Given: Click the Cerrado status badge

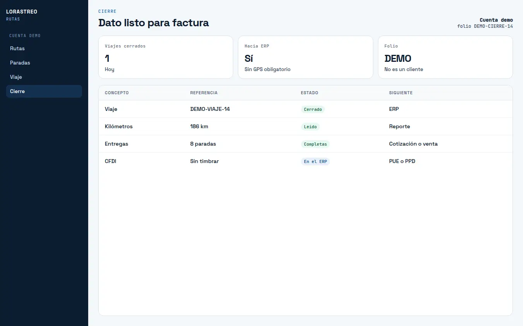Looking at the screenshot, I should point(313,109).
